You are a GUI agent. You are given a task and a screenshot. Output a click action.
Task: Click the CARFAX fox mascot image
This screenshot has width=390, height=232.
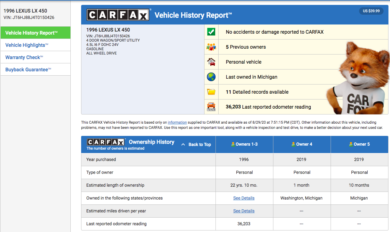coord(357,78)
